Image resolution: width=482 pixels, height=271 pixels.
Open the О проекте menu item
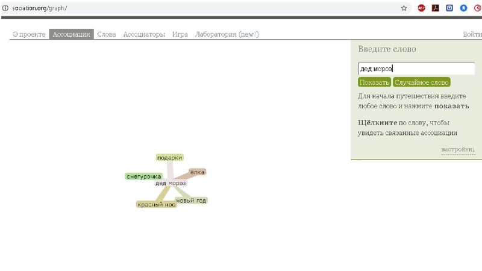click(x=30, y=34)
